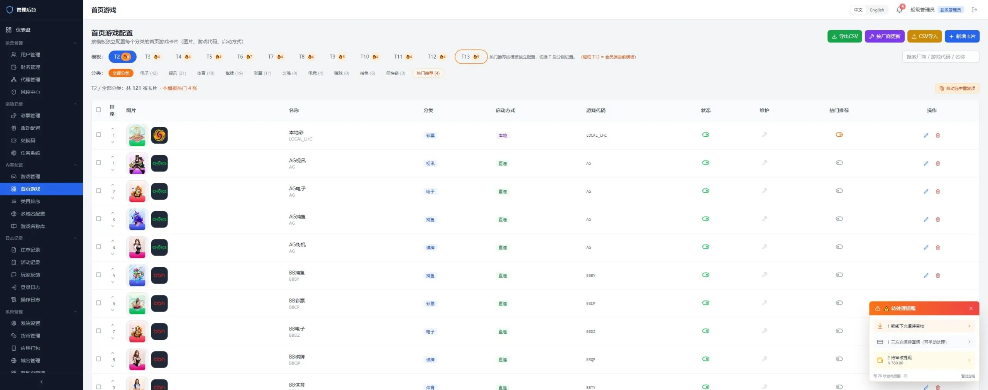Collapse the sidebar with the bottom arrow
The width and height of the screenshot is (988, 390).
(41, 382)
